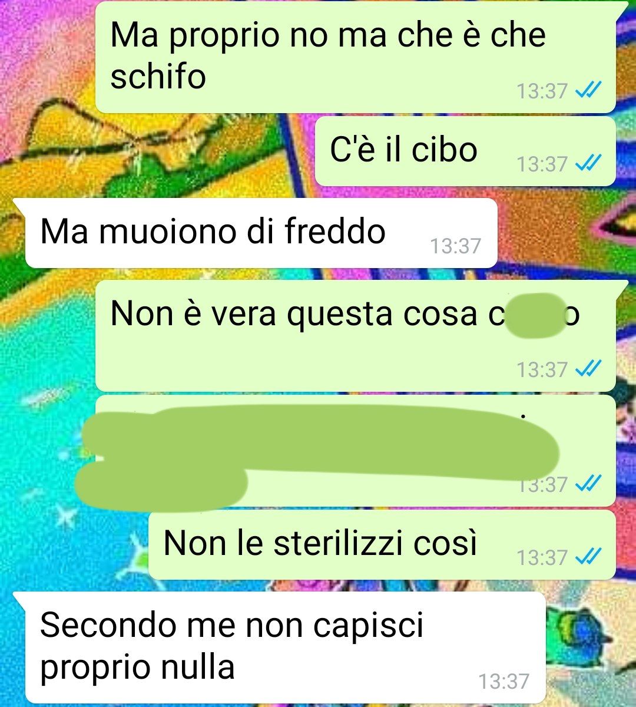The width and height of the screenshot is (636, 707).
Task: Tap the 13:37 timestamp on 'proprio nulla' message
Action: [x=504, y=681]
